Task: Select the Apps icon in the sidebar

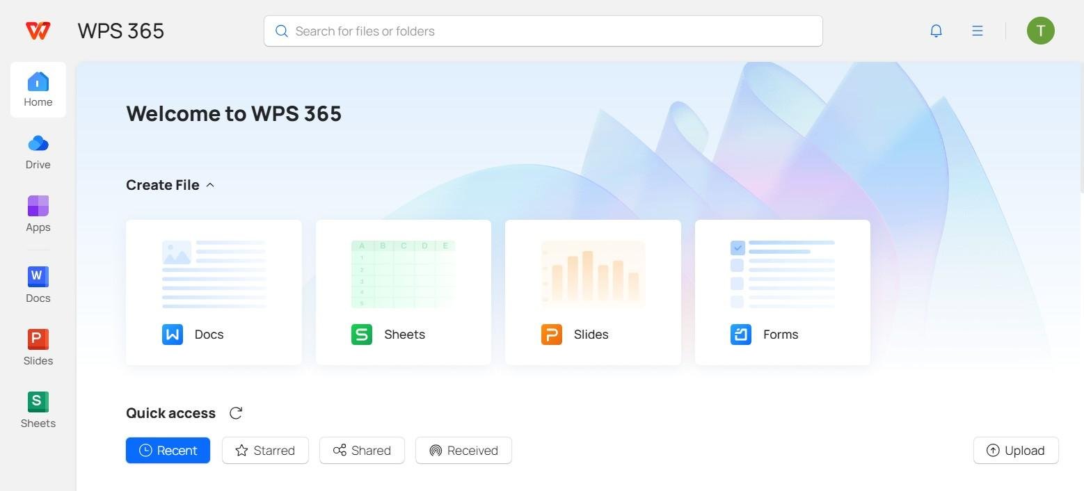Action: click(x=38, y=214)
